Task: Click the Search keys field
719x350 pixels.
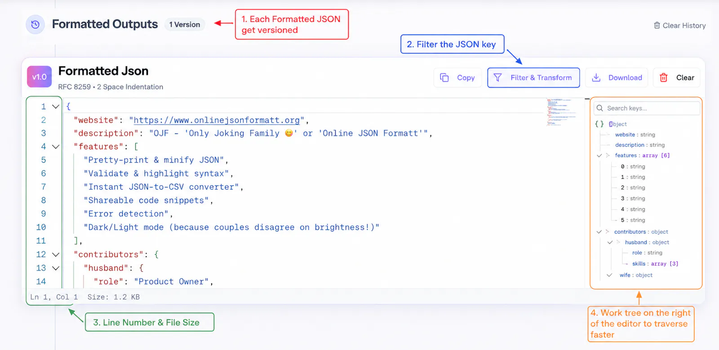Action: pyautogui.click(x=647, y=108)
